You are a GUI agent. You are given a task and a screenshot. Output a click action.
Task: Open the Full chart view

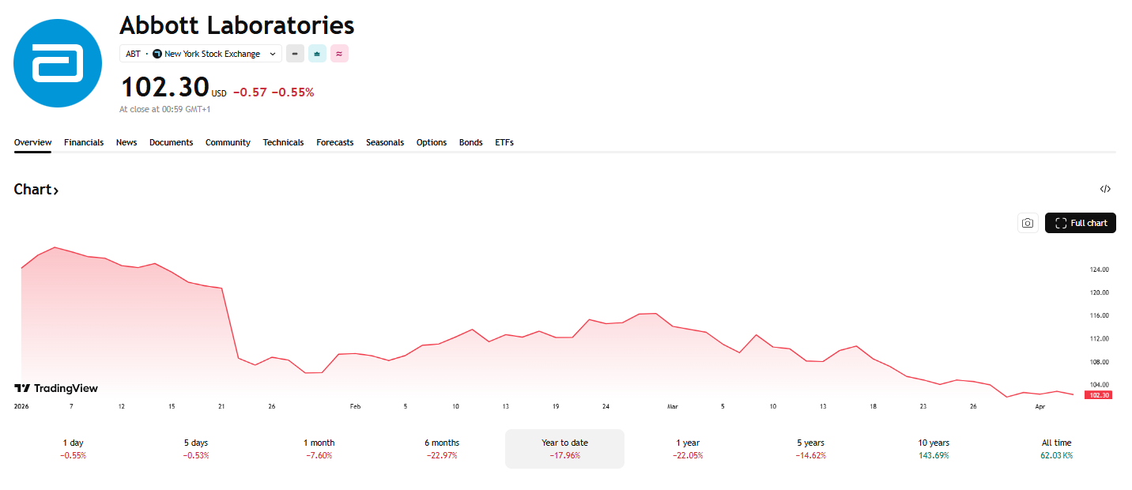coord(1081,223)
